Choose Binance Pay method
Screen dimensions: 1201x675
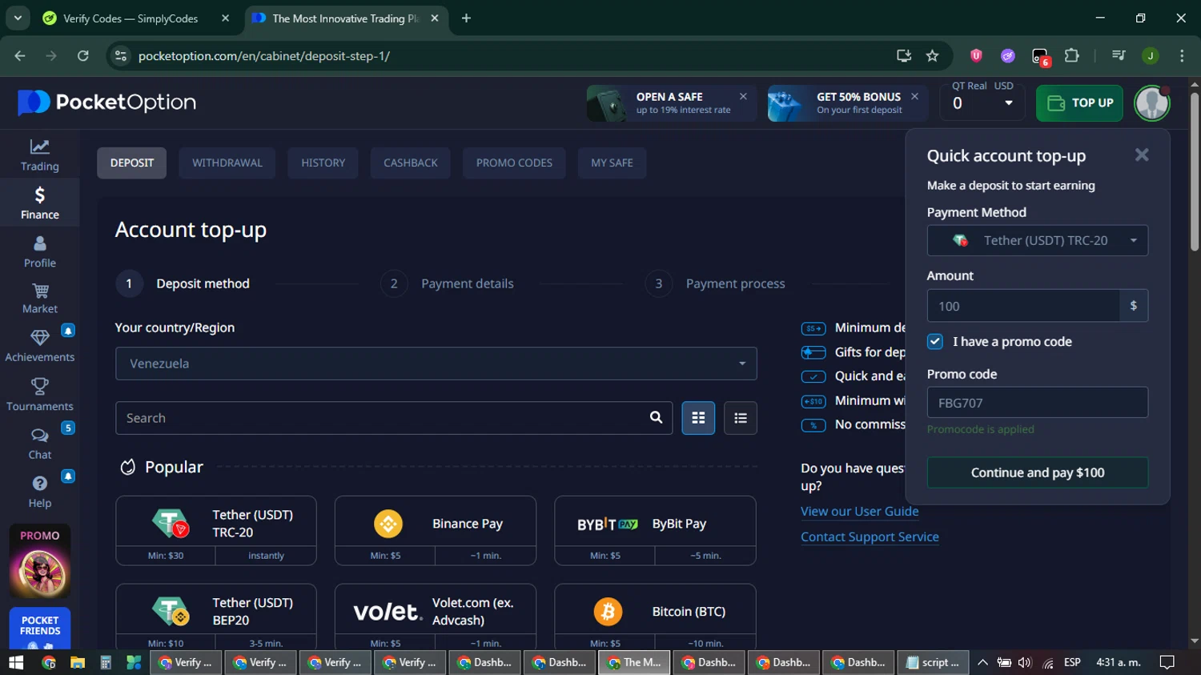coord(435,530)
